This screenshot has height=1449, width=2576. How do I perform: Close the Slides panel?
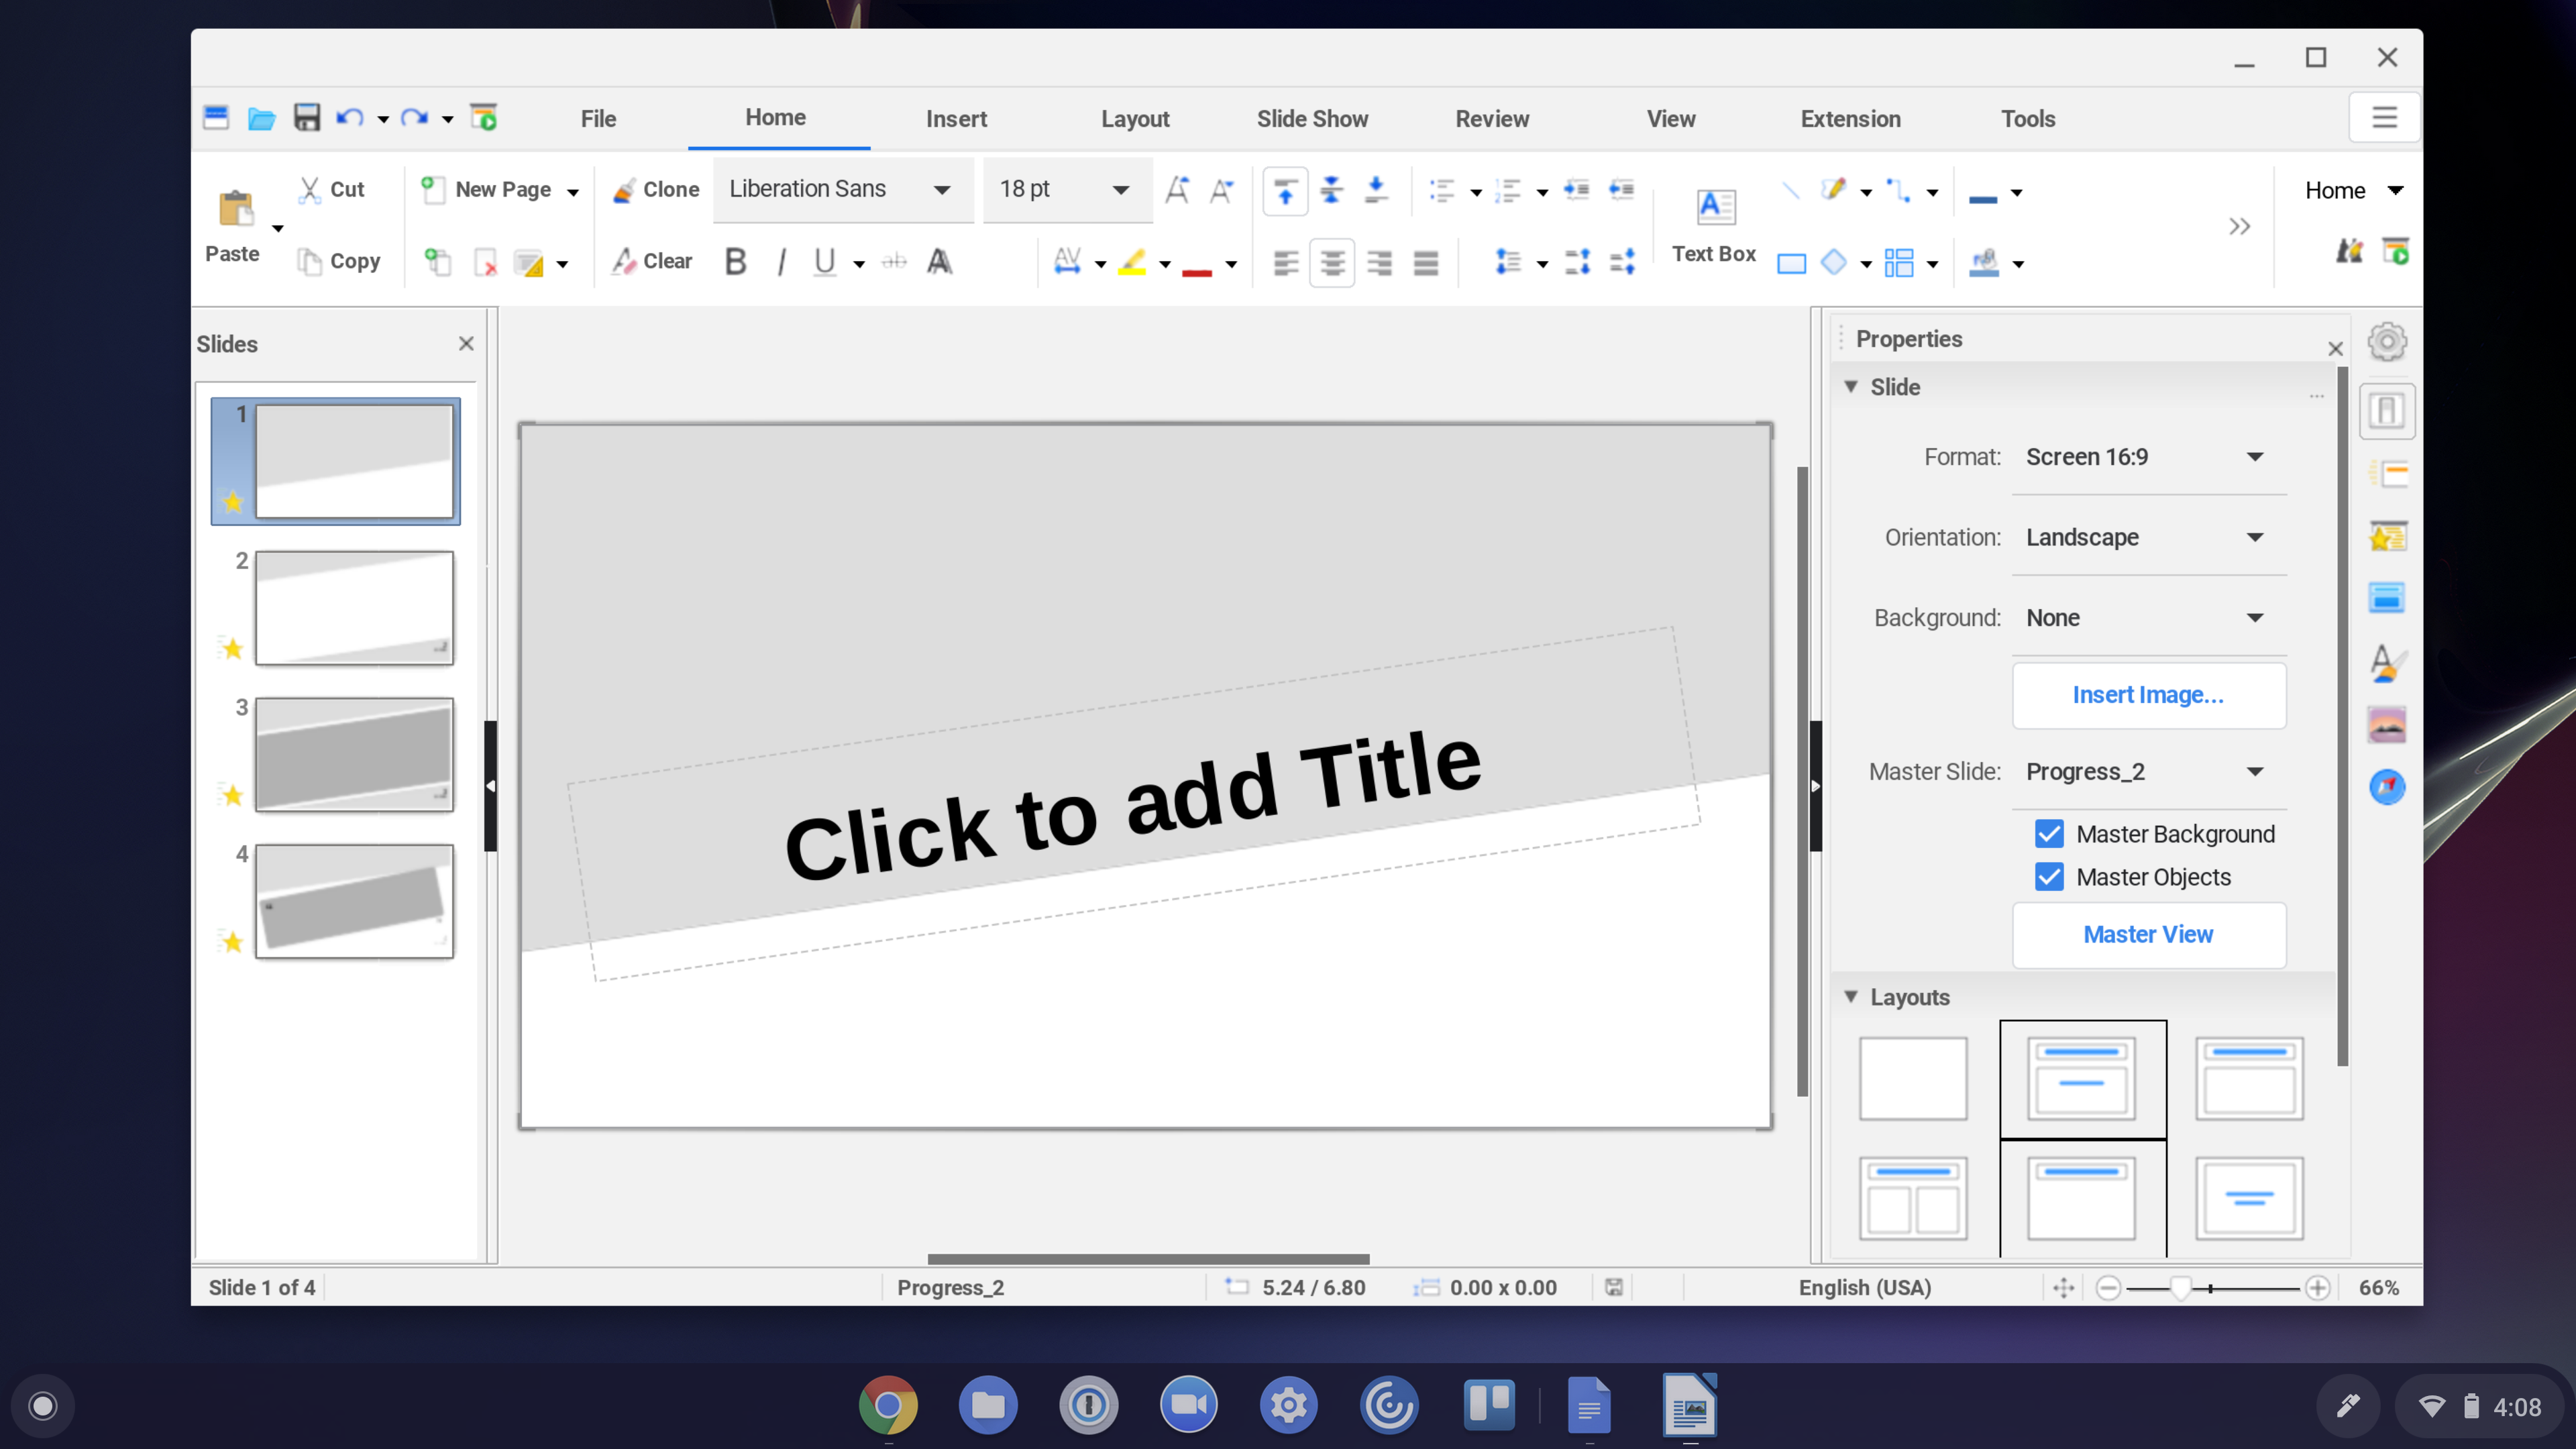466,343
